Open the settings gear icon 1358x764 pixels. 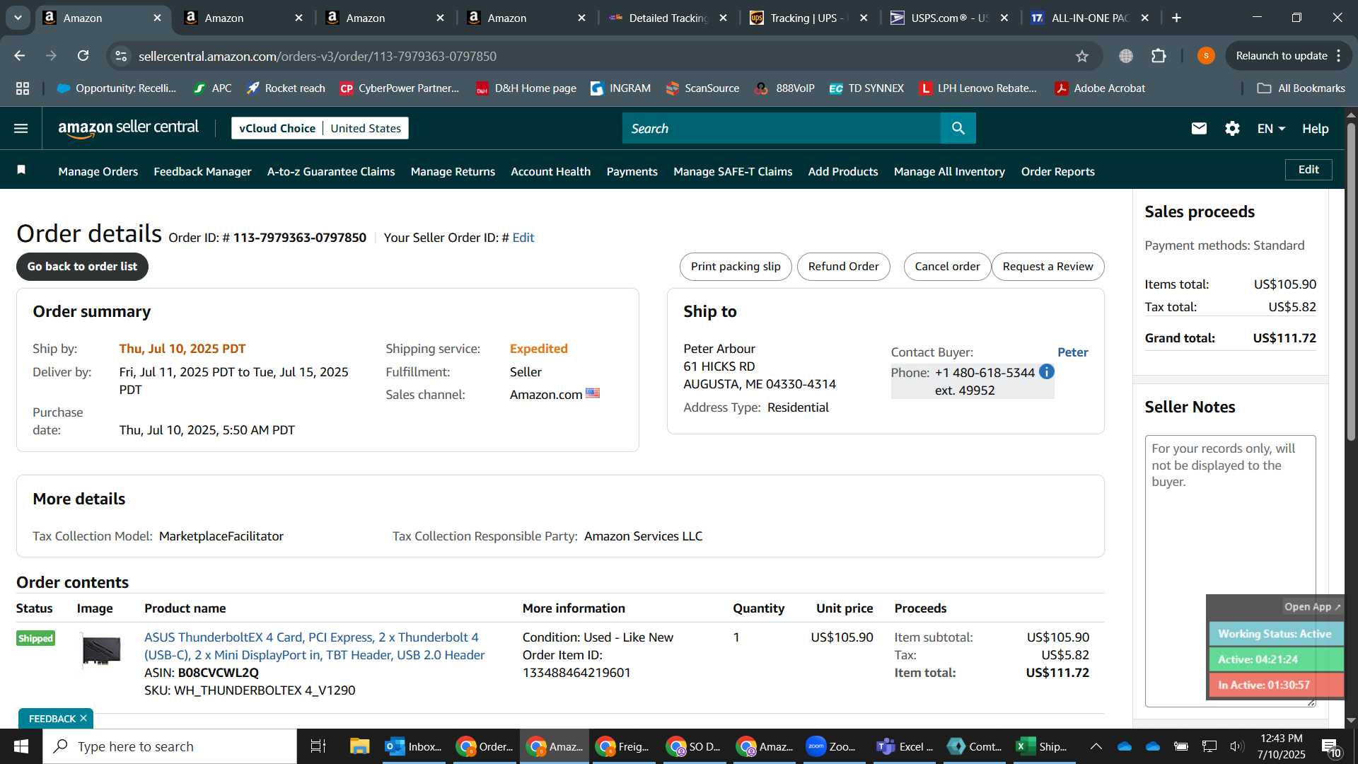[1232, 128]
